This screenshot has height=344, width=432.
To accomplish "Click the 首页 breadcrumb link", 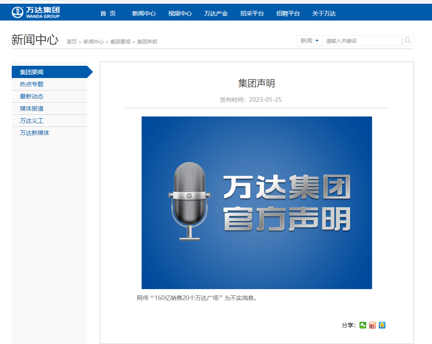I will tap(72, 42).
